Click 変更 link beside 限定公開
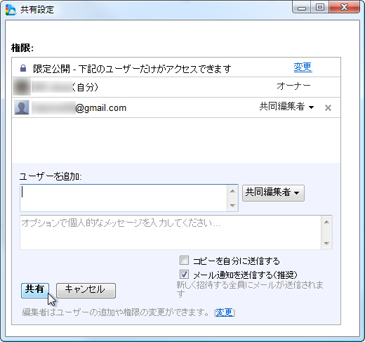Viewport: 365px width, 342px height. coord(303,67)
